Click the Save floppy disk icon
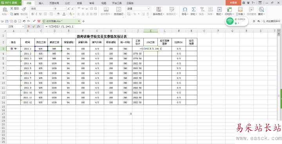This screenshot has height=144, width=282. point(7,21)
